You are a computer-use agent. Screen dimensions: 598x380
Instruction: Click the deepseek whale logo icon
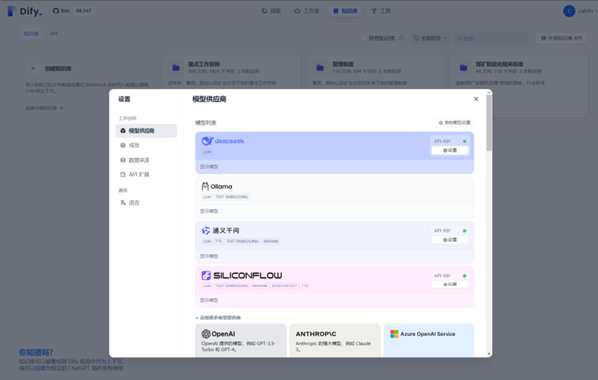point(207,141)
